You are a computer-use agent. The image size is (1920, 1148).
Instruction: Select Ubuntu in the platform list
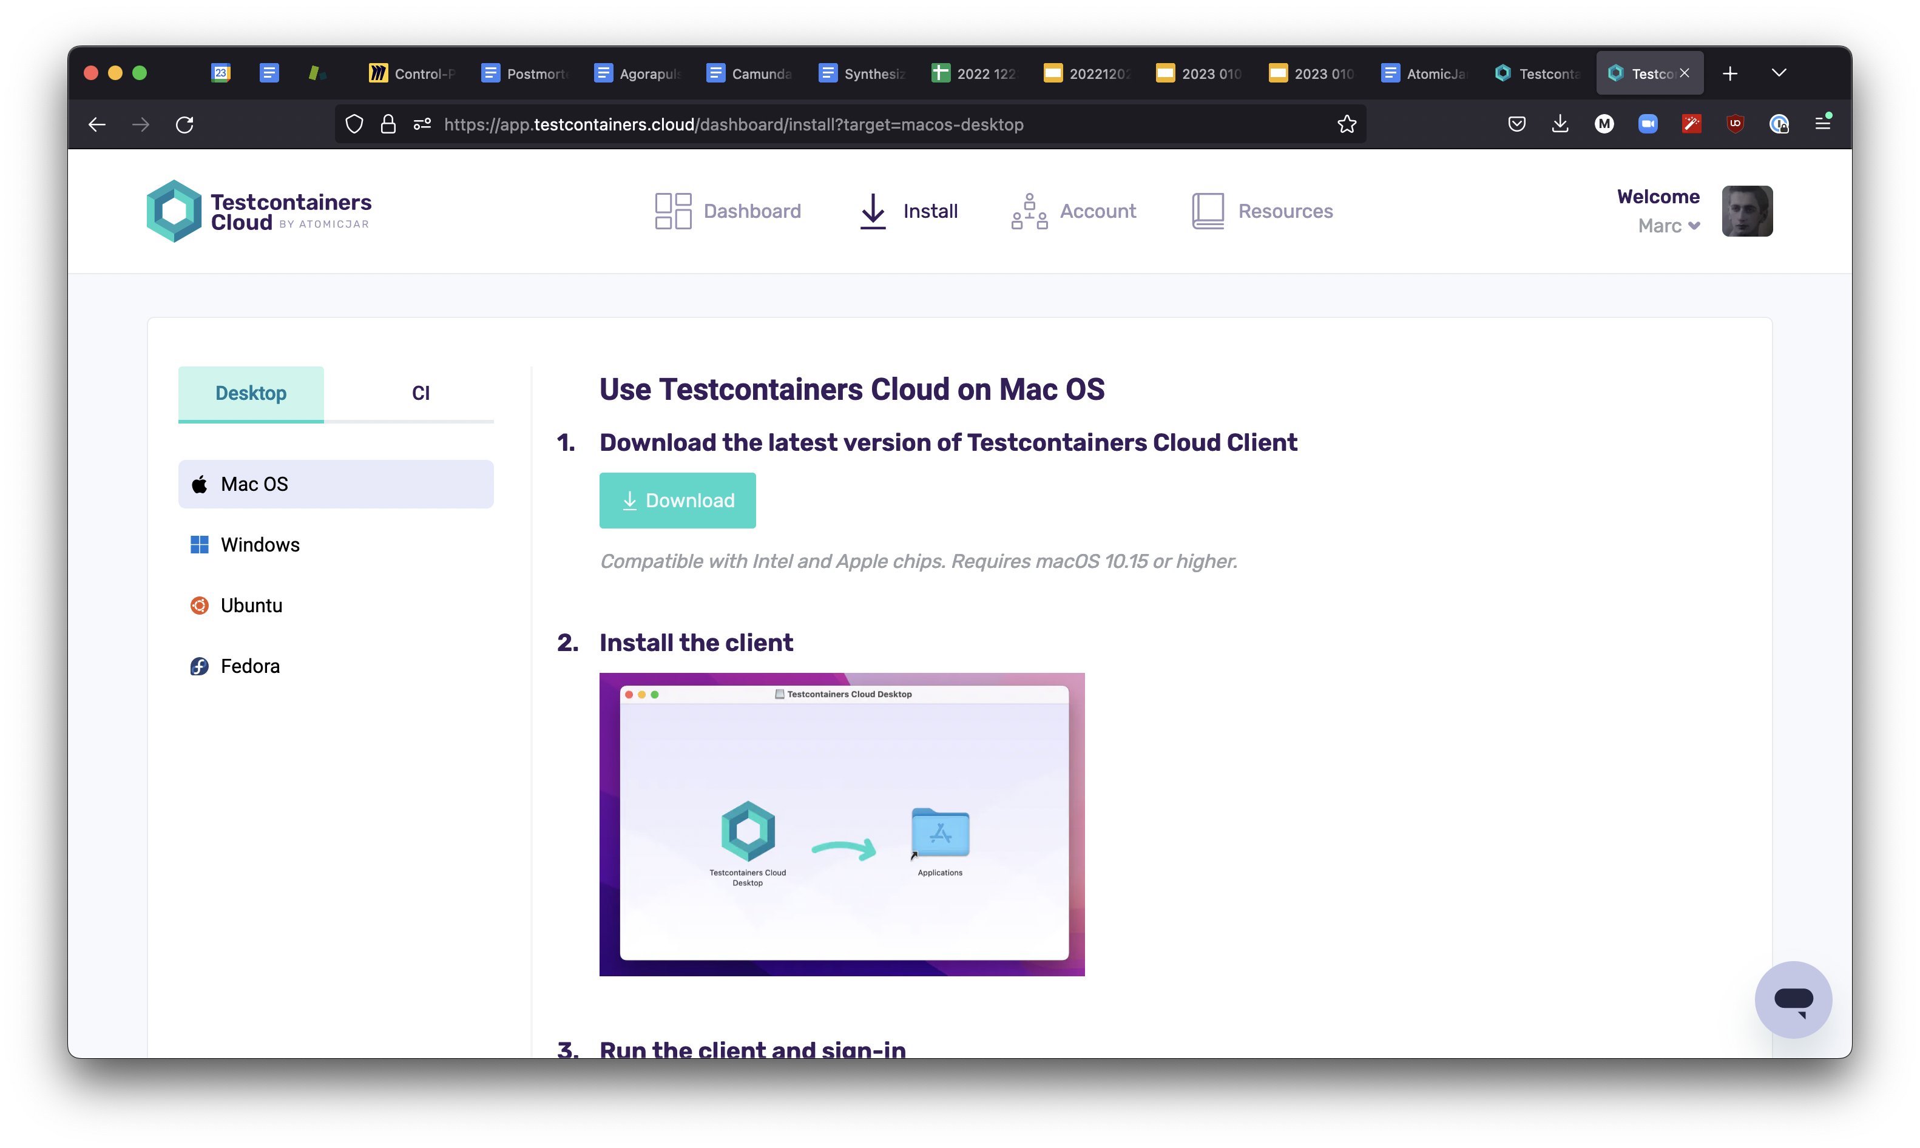point(336,606)
